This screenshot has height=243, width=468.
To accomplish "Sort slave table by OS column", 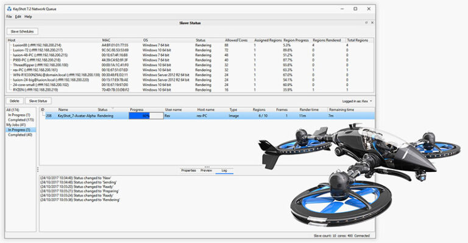I will pos(146,40).
